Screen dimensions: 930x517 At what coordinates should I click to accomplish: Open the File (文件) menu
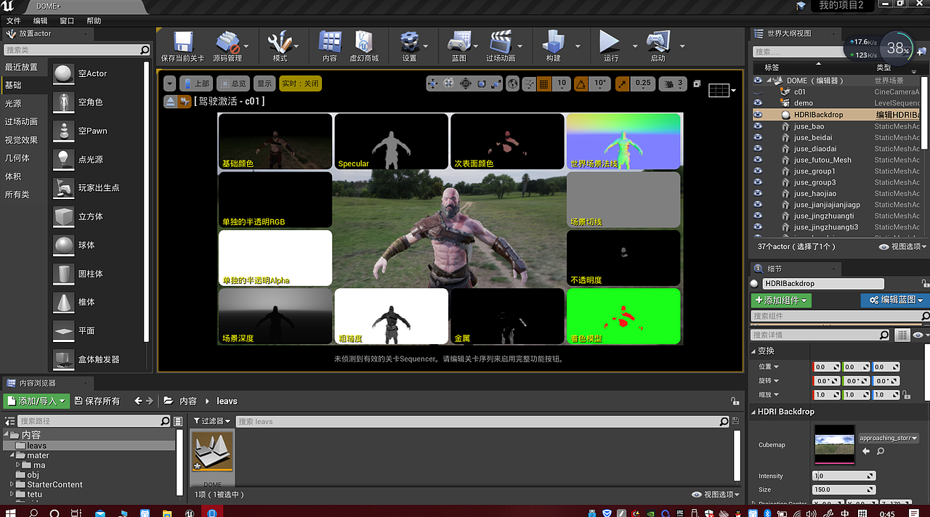click(x=13, y=21)
